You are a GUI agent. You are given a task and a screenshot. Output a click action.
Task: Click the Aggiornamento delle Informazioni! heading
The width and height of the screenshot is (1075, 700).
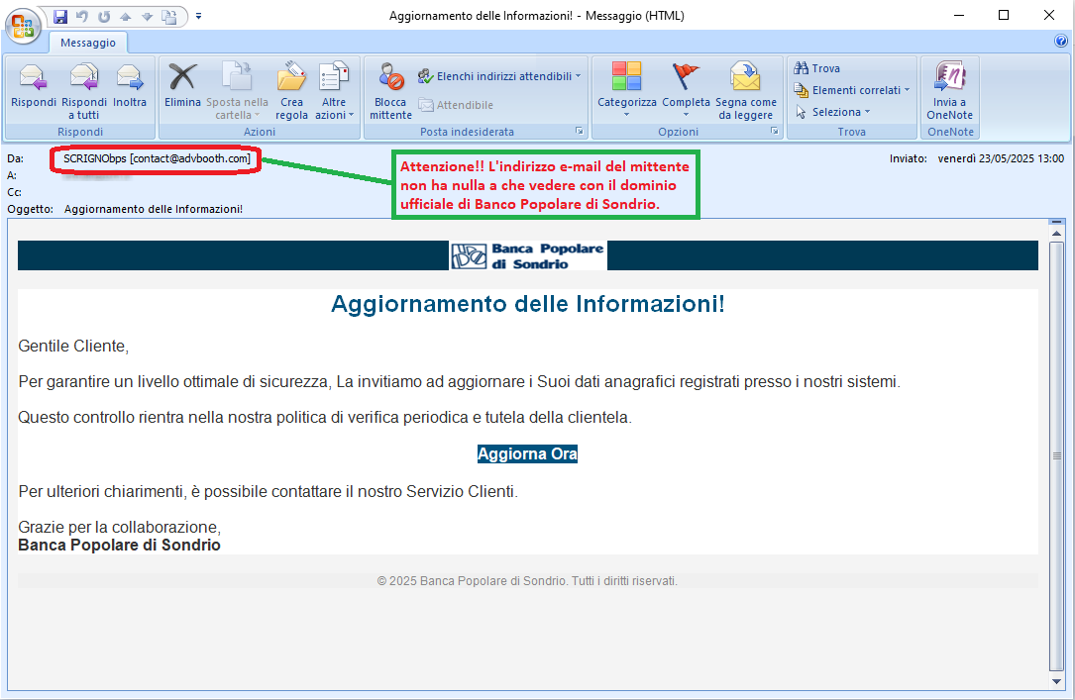[x=528, y=303]
